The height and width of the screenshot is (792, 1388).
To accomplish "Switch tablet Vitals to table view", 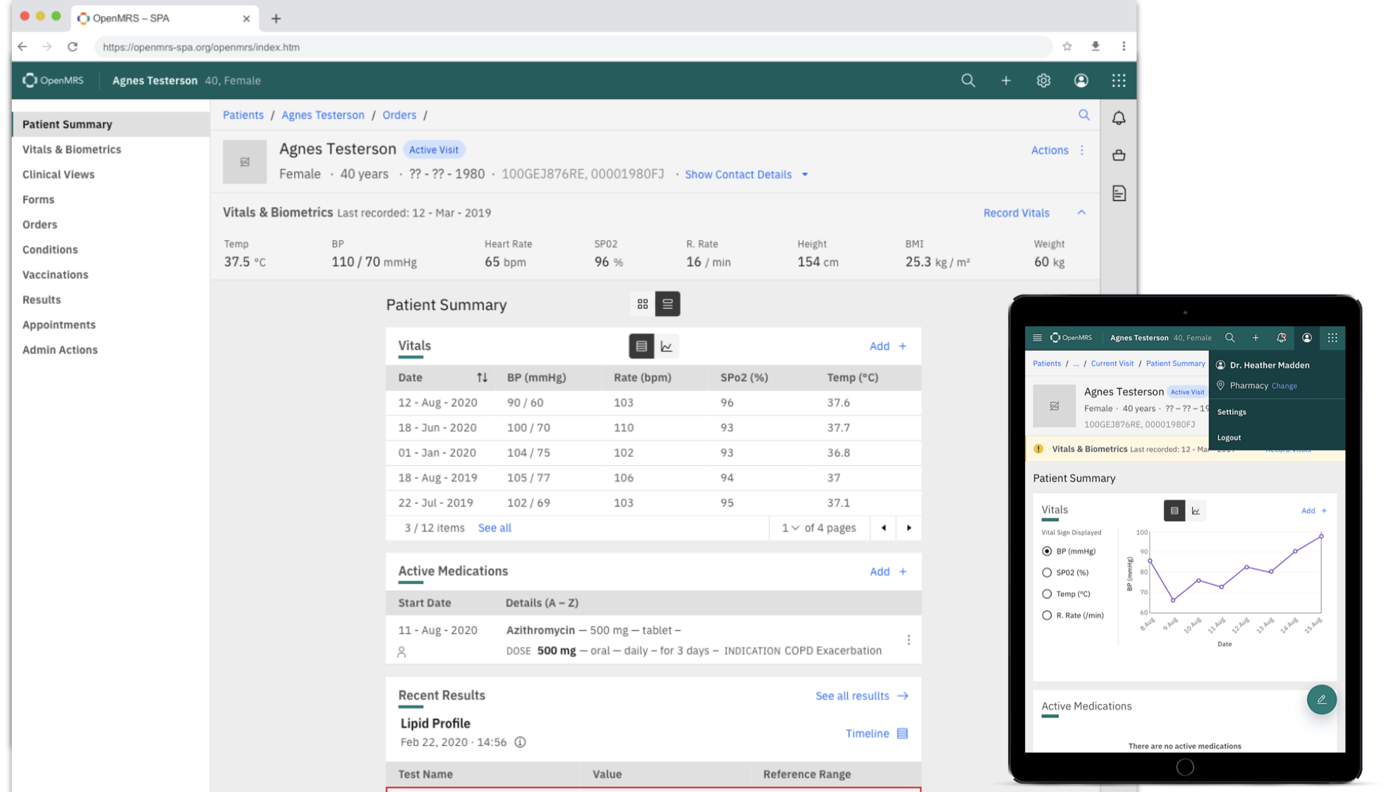I will [x=1174, y=511].
